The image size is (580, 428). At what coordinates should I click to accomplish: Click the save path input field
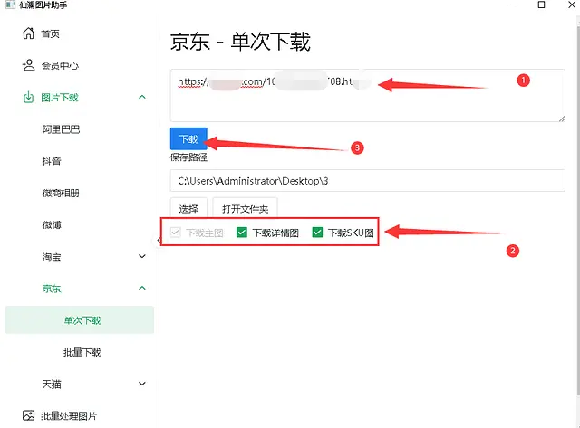pyautogui.click(x=367, y=181)
